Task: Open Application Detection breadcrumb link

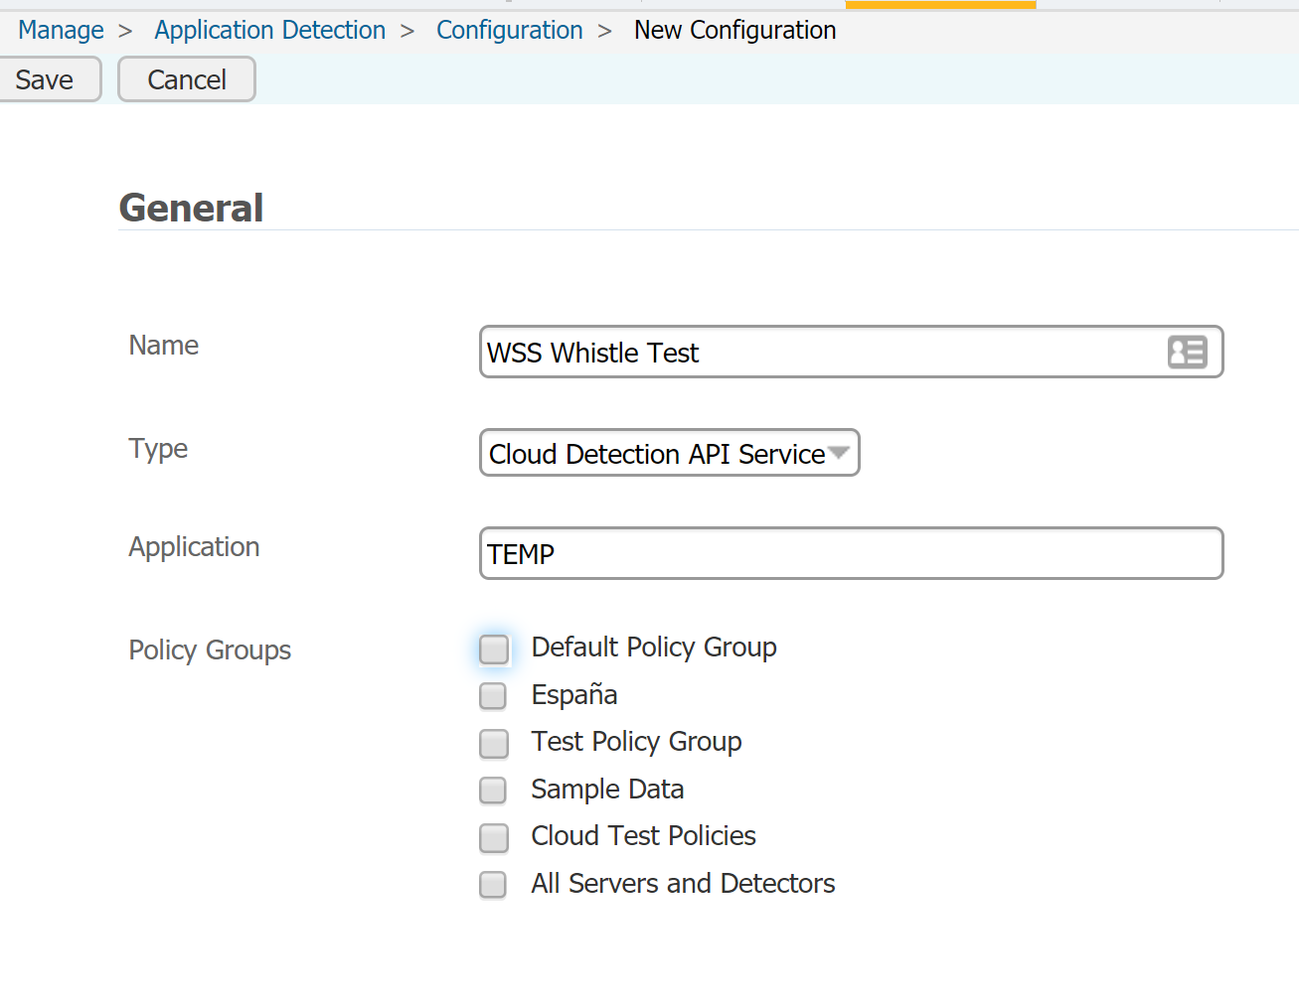Action: (269, 31)
